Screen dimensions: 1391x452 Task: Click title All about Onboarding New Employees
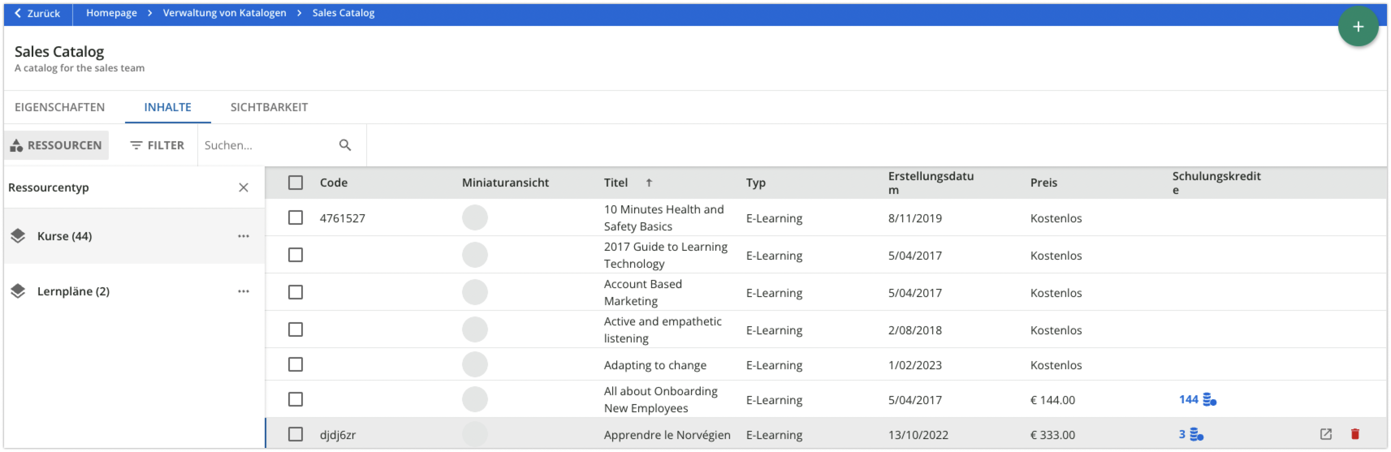661,400
